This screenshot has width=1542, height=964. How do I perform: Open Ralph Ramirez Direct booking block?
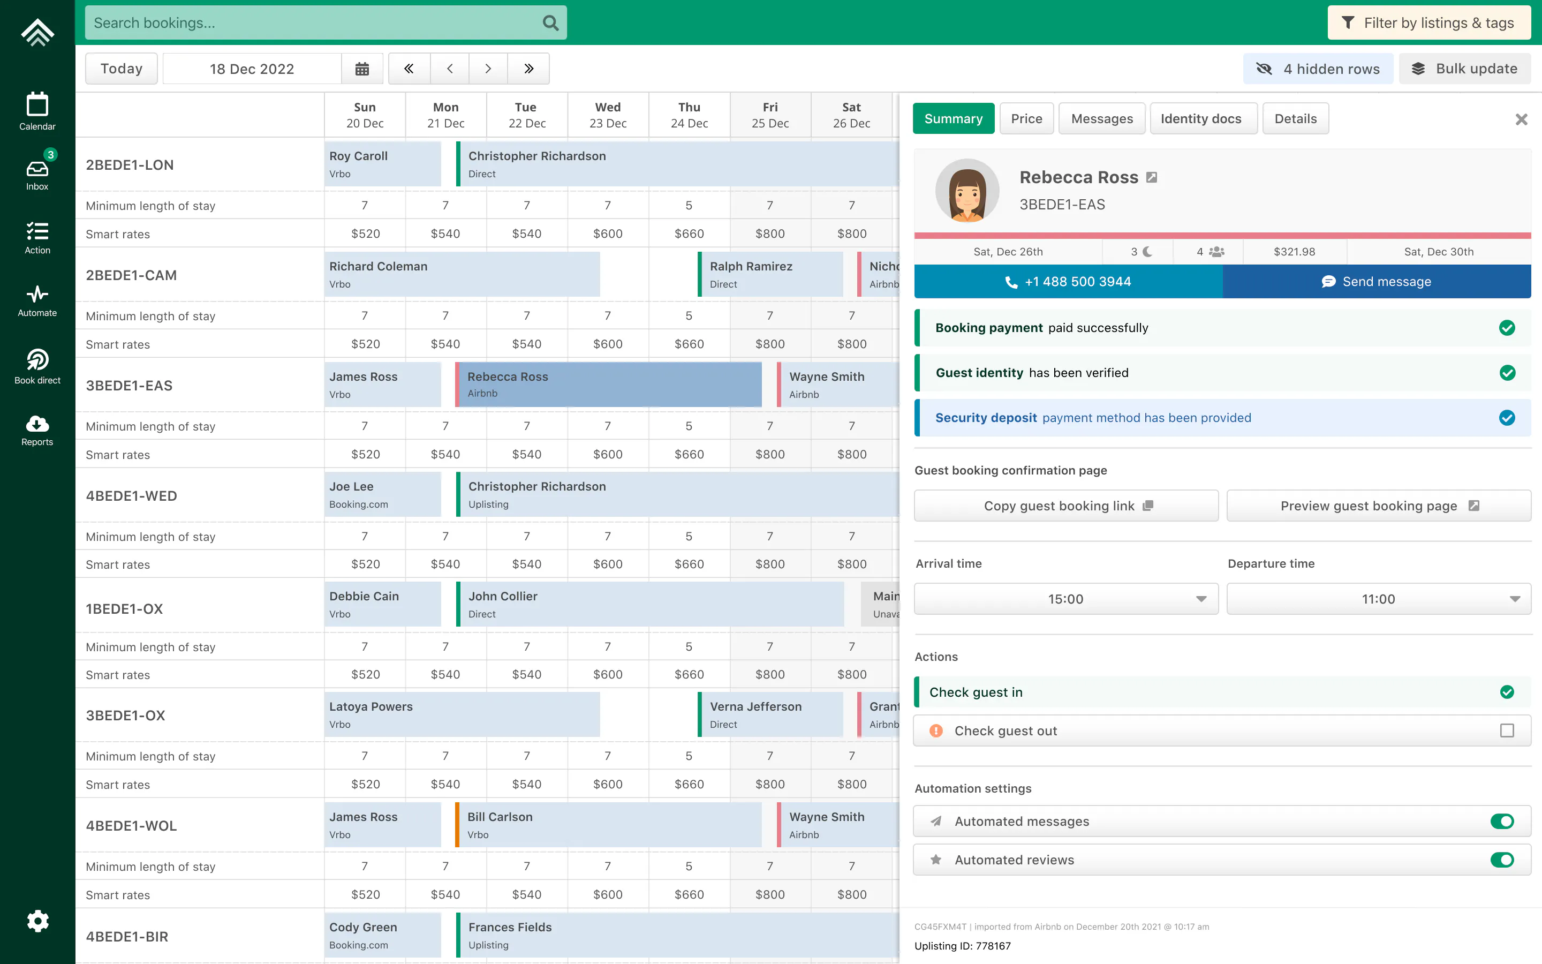point(770,275)
